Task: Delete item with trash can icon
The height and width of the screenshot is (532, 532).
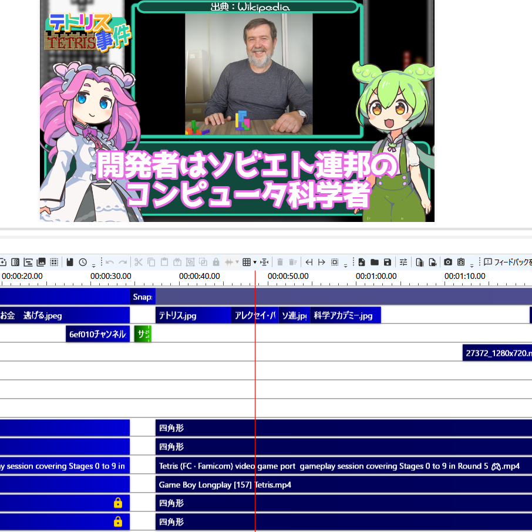Action: 280,262
